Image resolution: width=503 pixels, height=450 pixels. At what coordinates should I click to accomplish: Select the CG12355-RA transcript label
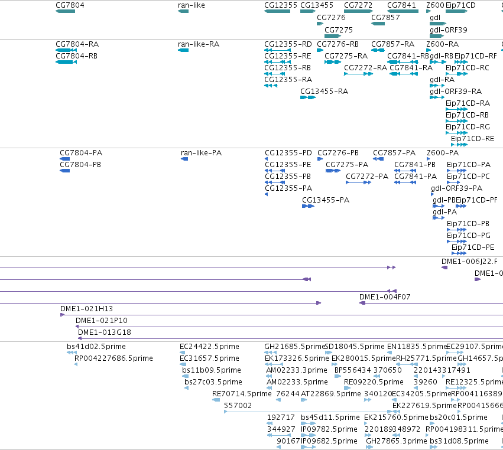[288, 80]
